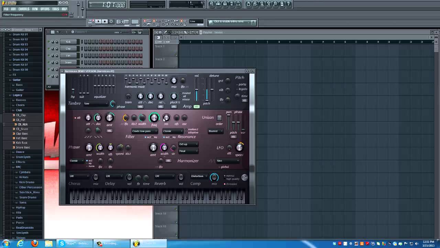Viewport: 440px width, 248px height.
Task: Open the piano roll icon in the top toolbar
Action: [x=225, y=4]
